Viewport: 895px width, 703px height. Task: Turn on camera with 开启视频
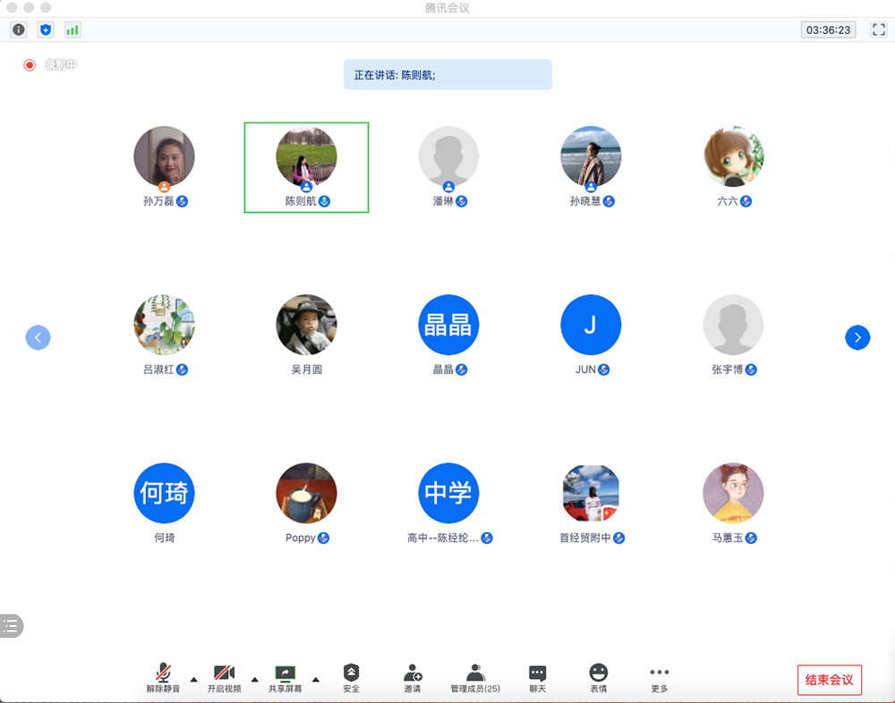pyautogui.click(x=224, y=678)
